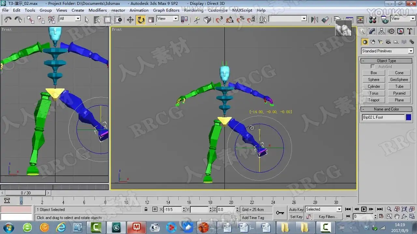Activate the Pan View hand tool
The image size is (417, 234).
point(397,216)
